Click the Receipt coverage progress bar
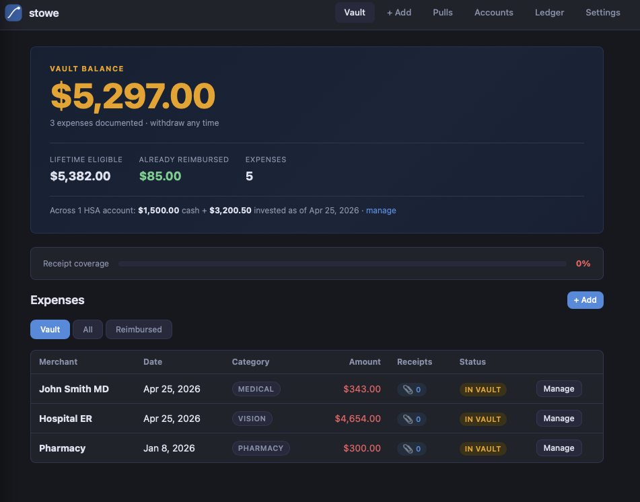640x502 pixels. [342, 264]
